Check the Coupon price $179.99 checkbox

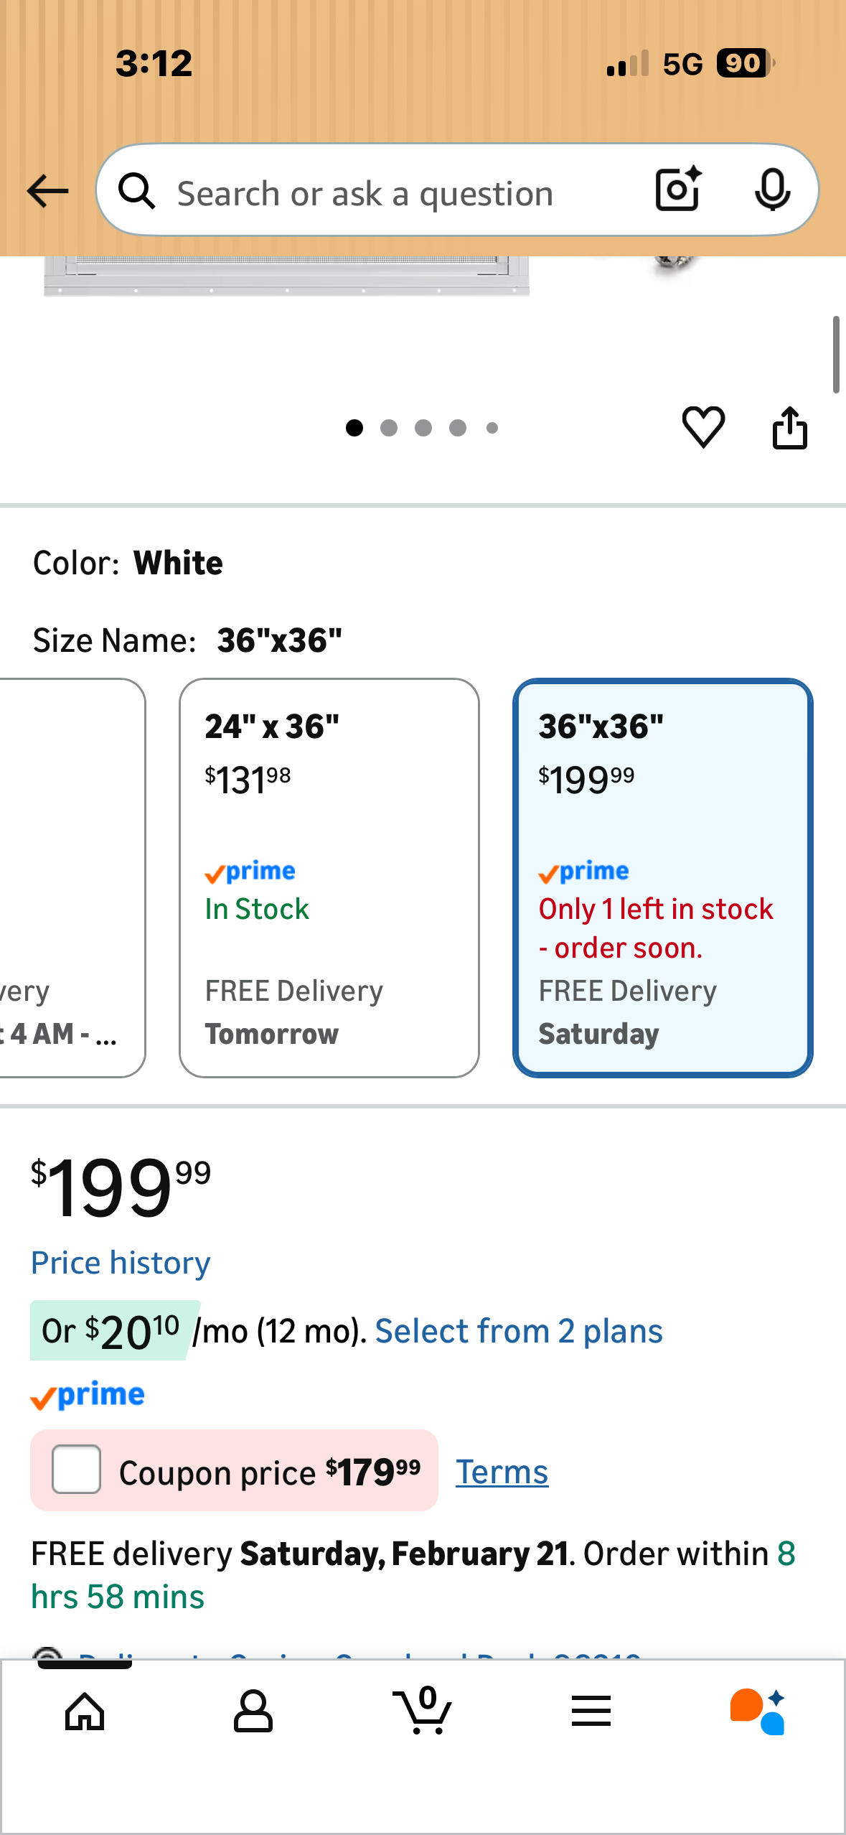point(77,1469)
